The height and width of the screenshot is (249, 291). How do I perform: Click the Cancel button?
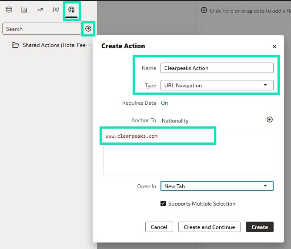coord(159,227)
